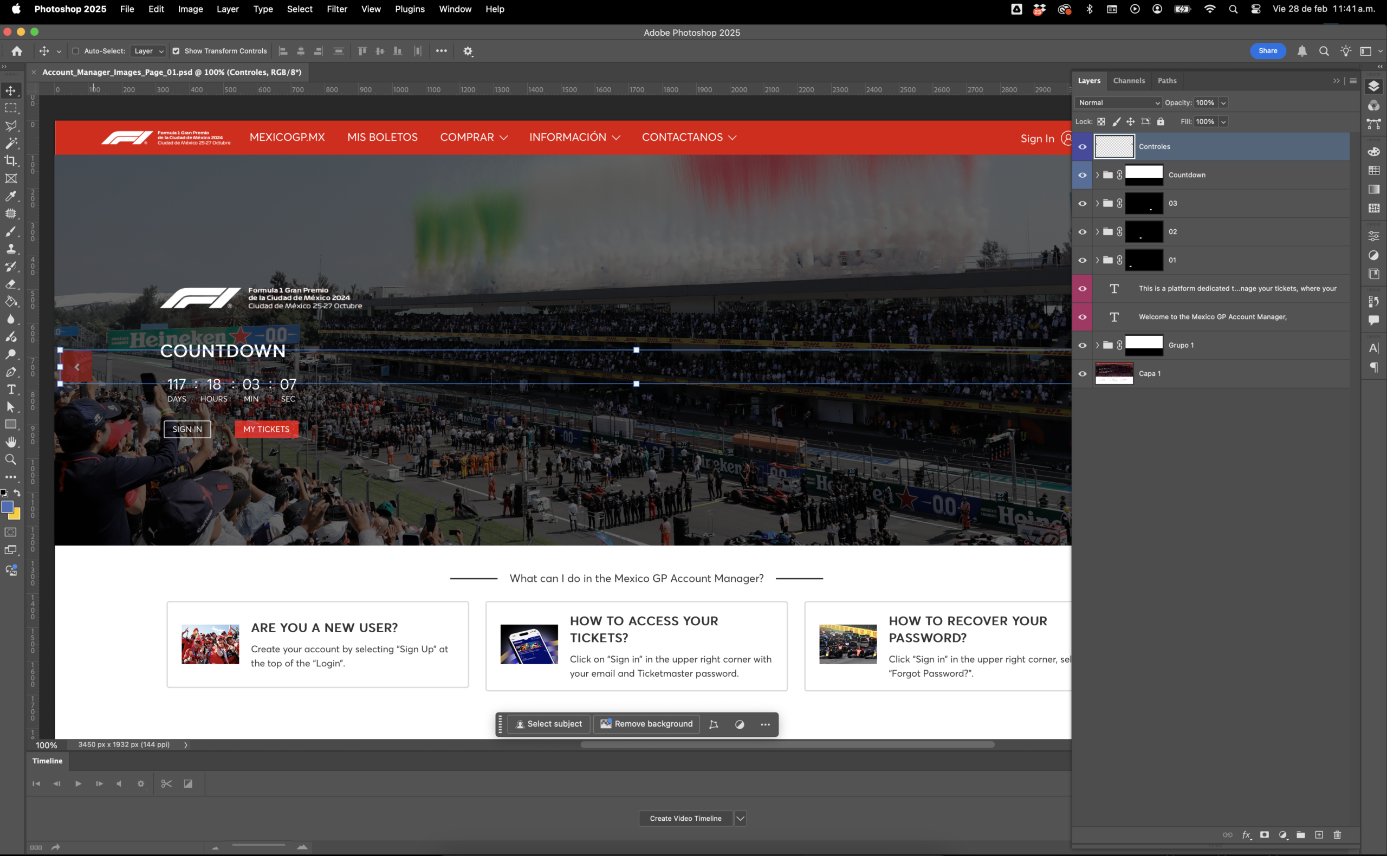Expand the Countdown layer group
The width and height of the screenshot is (1387, 856).
click(1097, 175)
